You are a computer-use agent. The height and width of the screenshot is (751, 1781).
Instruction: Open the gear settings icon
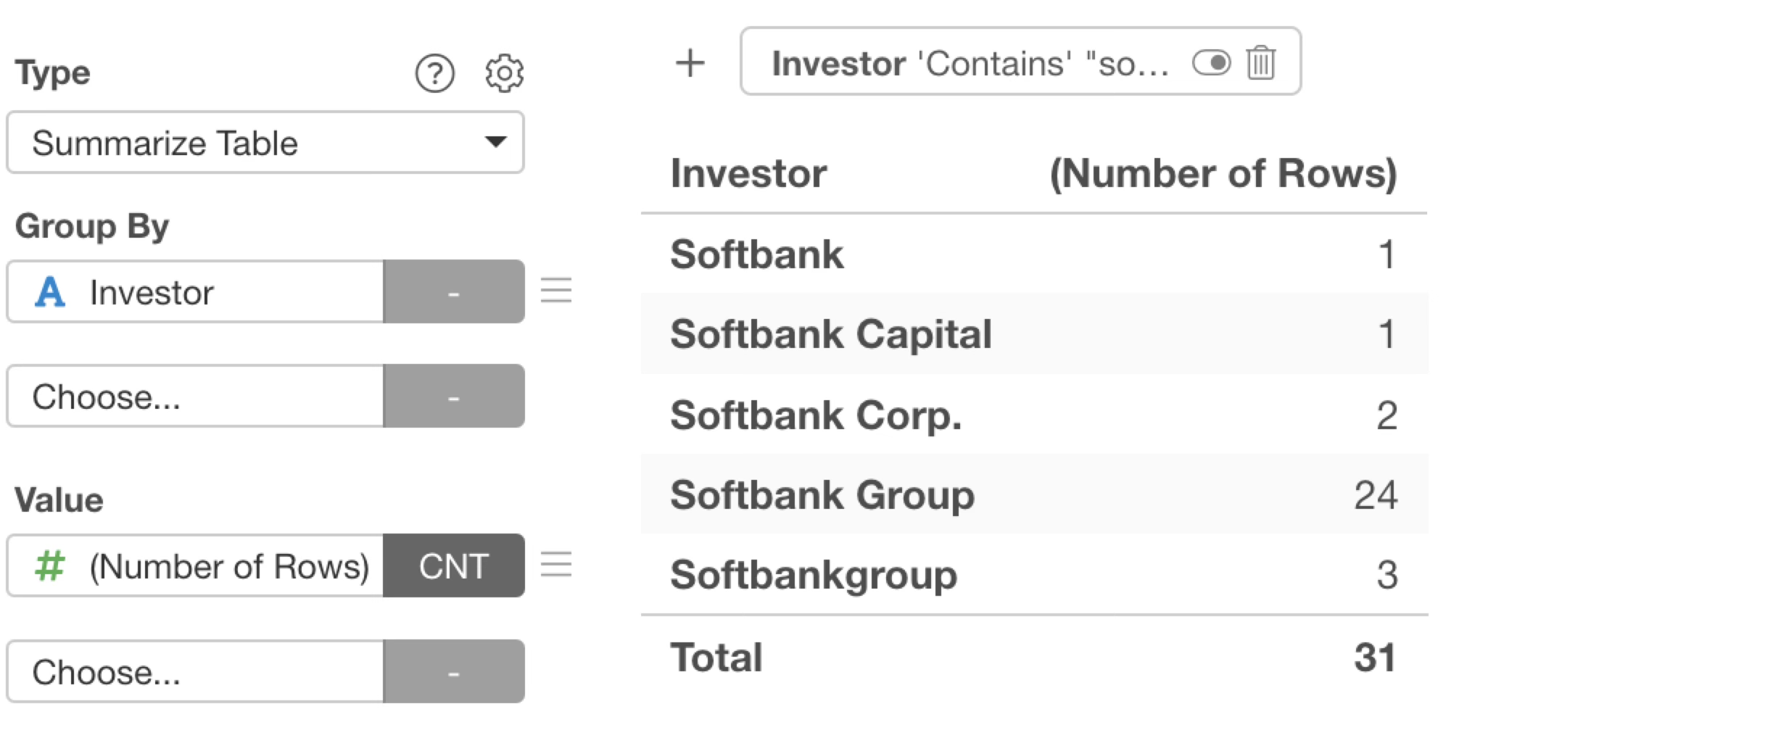pyautogui.click(x=504, y=73)
